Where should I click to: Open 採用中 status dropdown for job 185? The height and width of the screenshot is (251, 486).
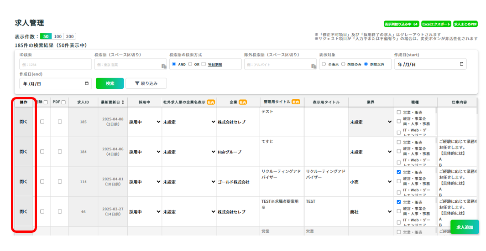(x=145, y=122)
